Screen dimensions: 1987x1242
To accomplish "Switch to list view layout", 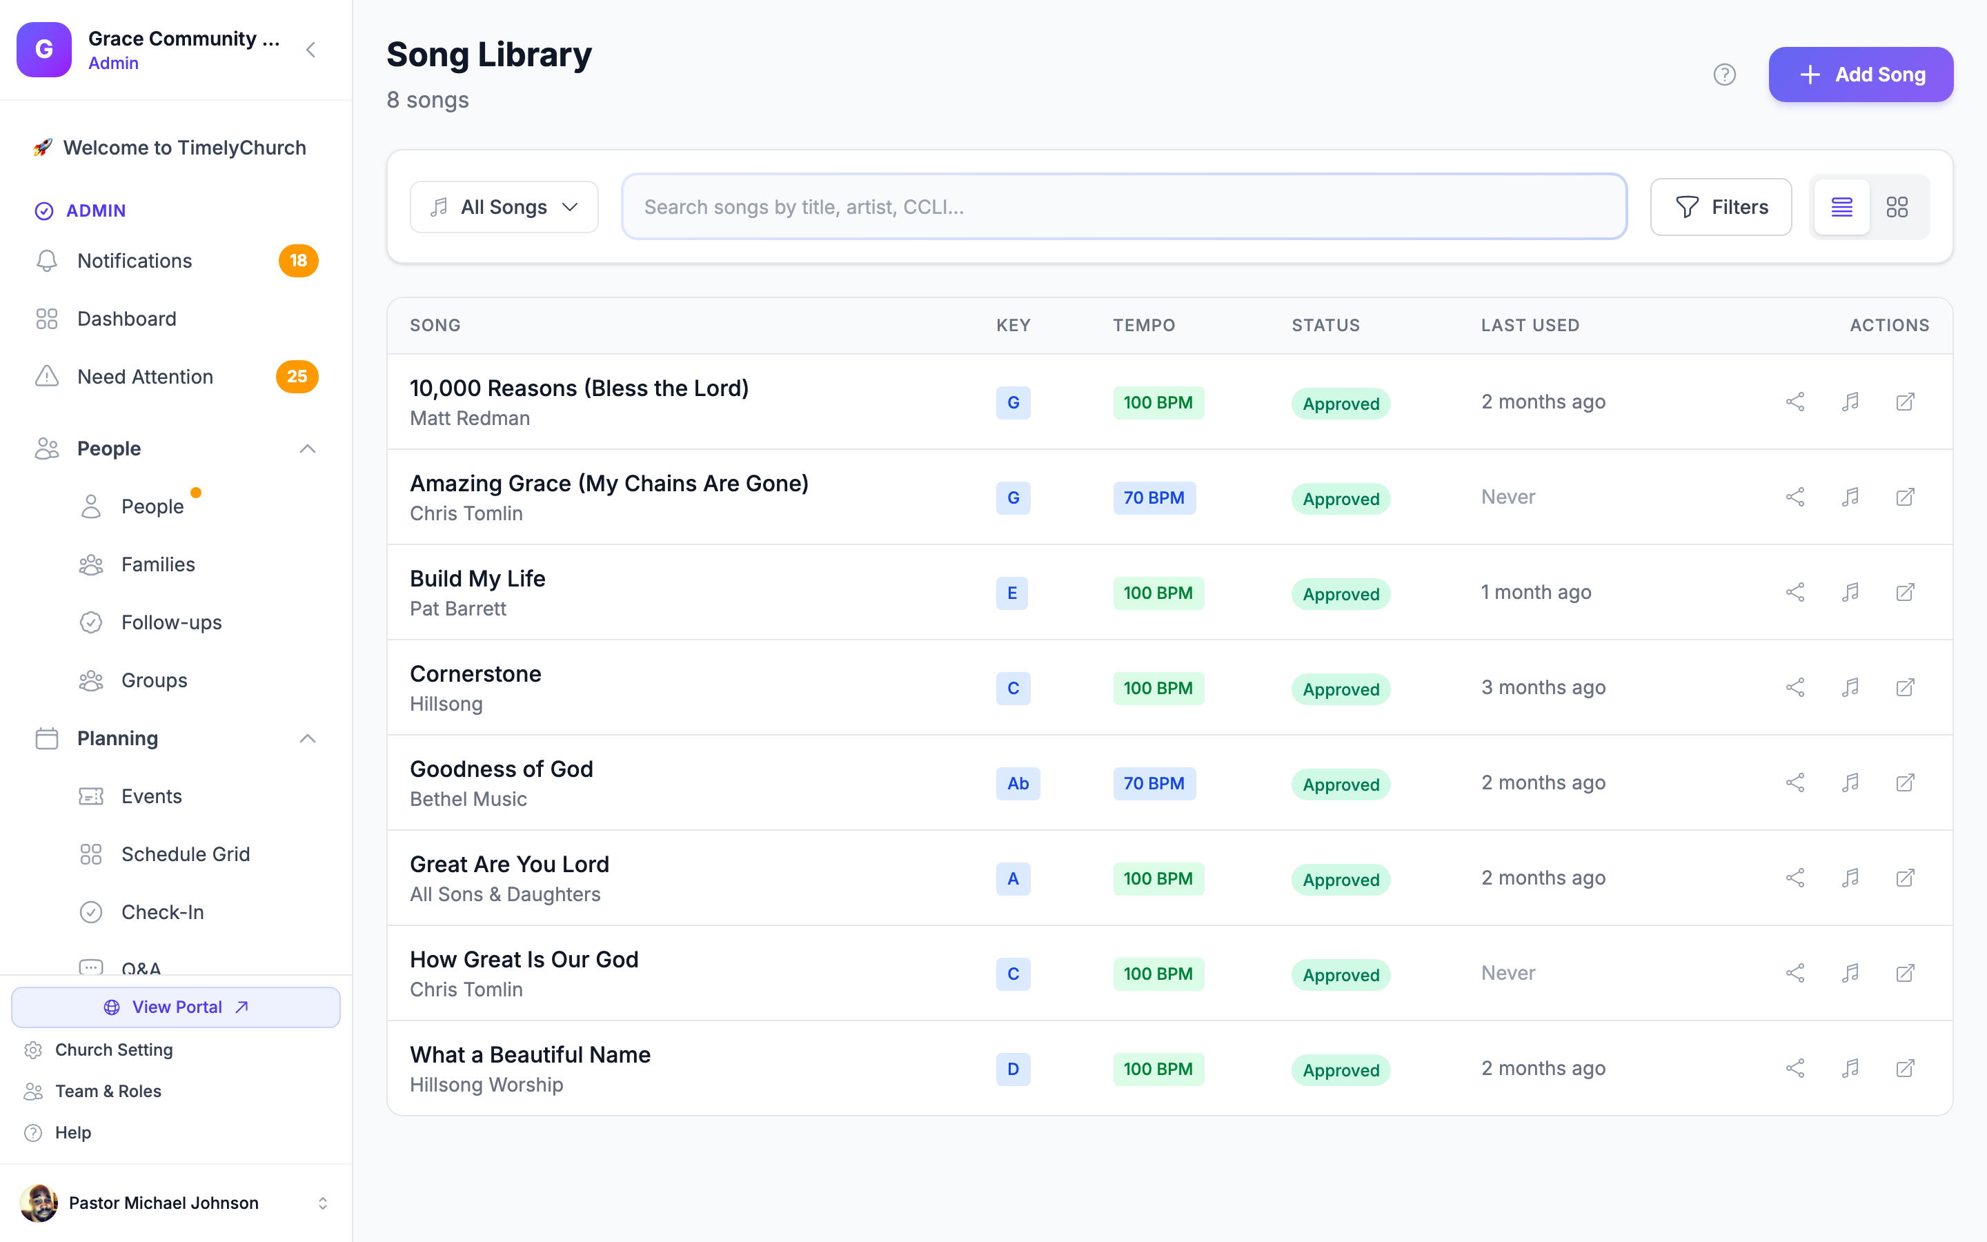I will pyautogui.click(x=1841, y=207).
